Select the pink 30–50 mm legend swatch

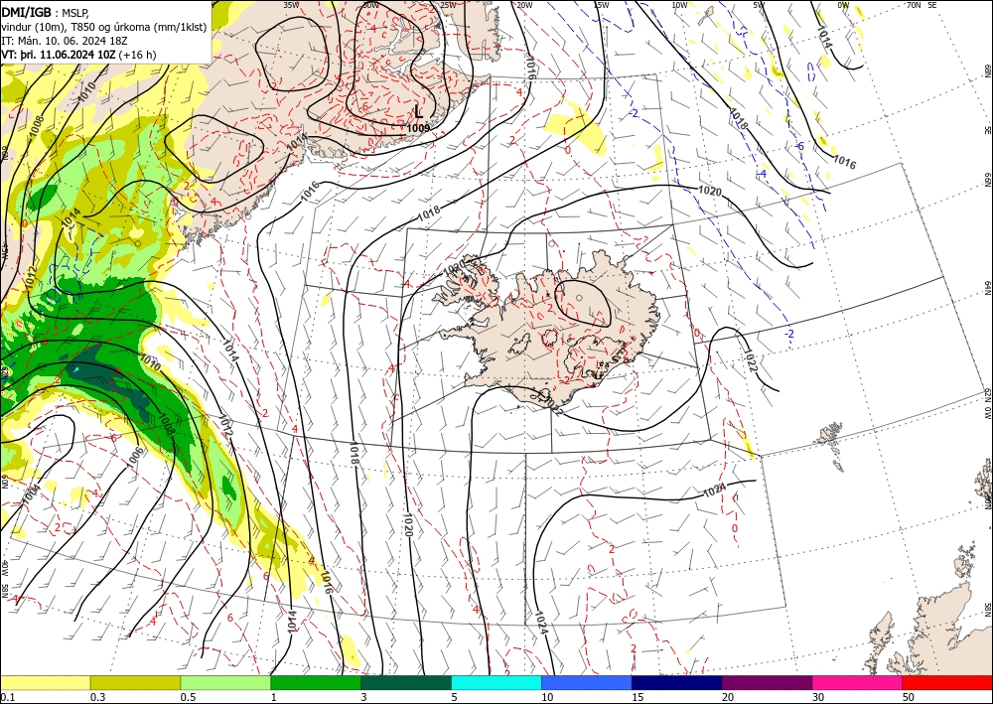pyautogui.click(x=858, y=682)
